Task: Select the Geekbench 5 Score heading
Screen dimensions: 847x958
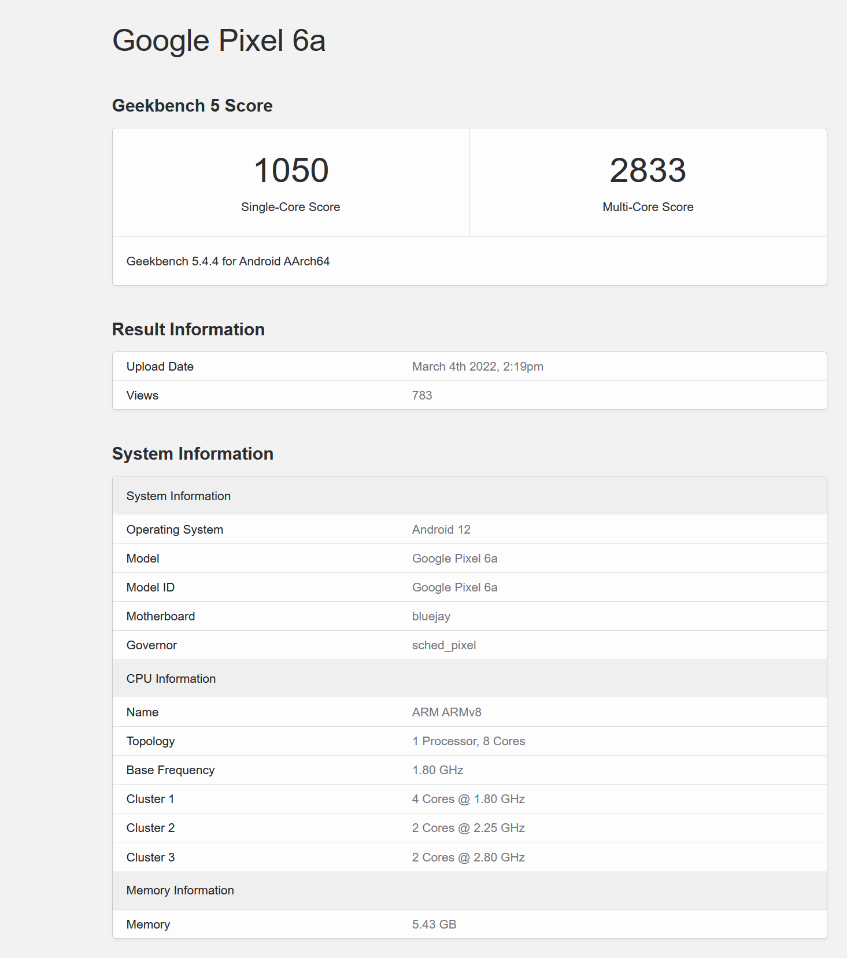Action: [192, 106]
